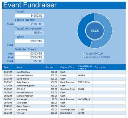
Task: Click the Name column header
Action: tap(19, 67)
